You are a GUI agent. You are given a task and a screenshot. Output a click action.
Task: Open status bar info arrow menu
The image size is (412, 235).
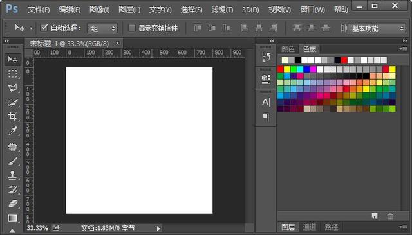158,229
